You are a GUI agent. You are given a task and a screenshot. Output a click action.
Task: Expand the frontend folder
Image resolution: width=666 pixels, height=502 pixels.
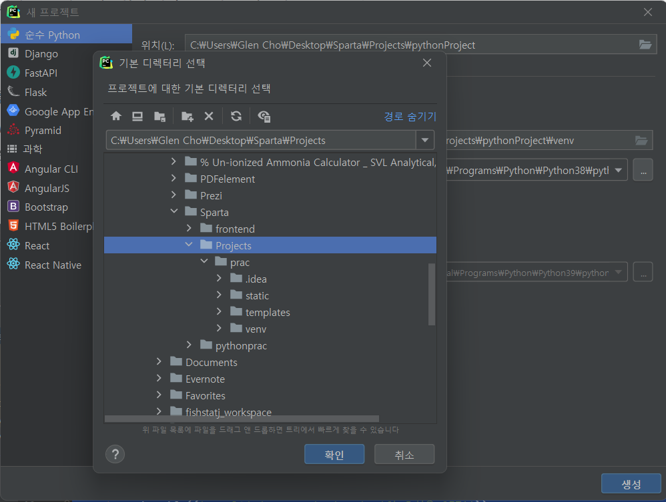click(189, 228)
